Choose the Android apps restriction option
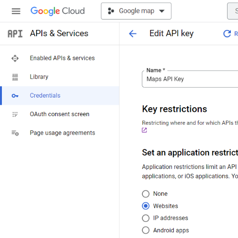Viewport: 238px width, 238px height. [146, 230]
